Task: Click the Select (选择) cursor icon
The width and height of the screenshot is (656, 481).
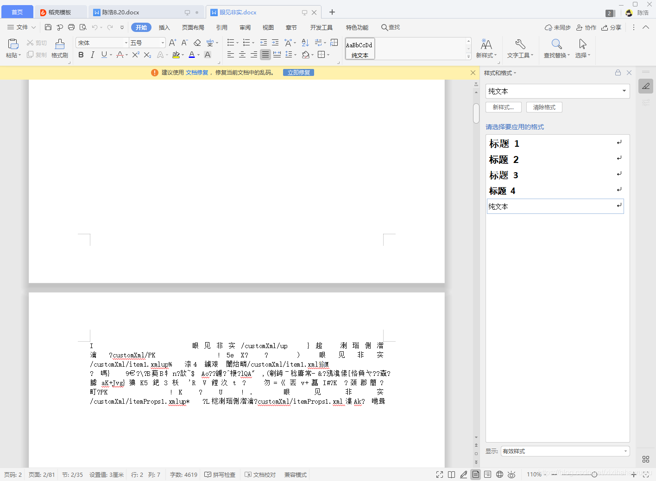Action: click(582, 44)
